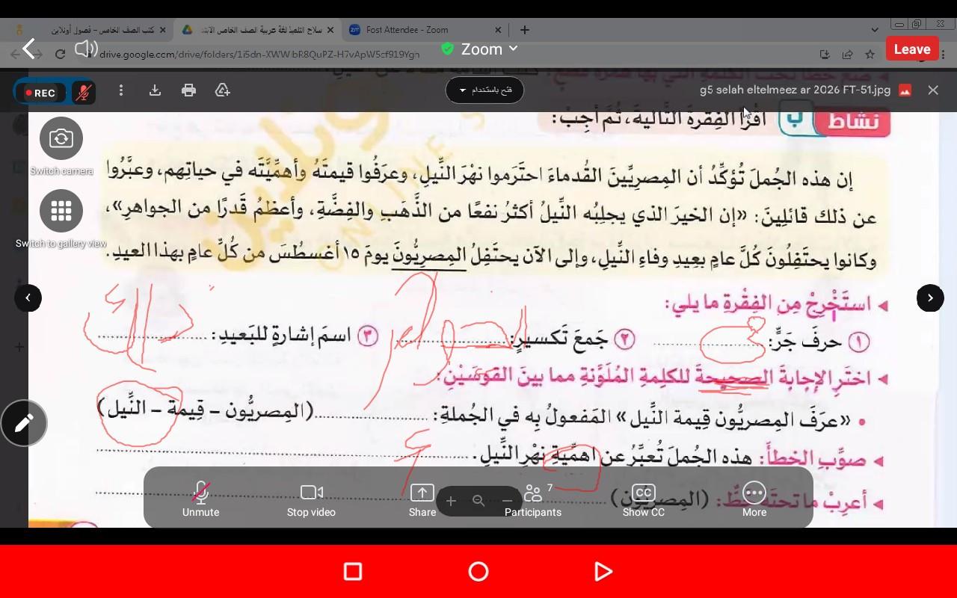This screenshot has height=598, width=957.
Task: Zoom in the Drive image with plus
Action: point(451,501)
